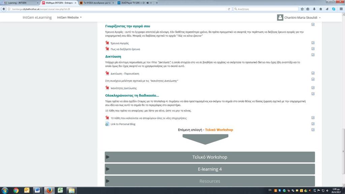Click the site information icon in the address bar
Image resolution: width=345 pixels, height=194 pixels.
9,9
